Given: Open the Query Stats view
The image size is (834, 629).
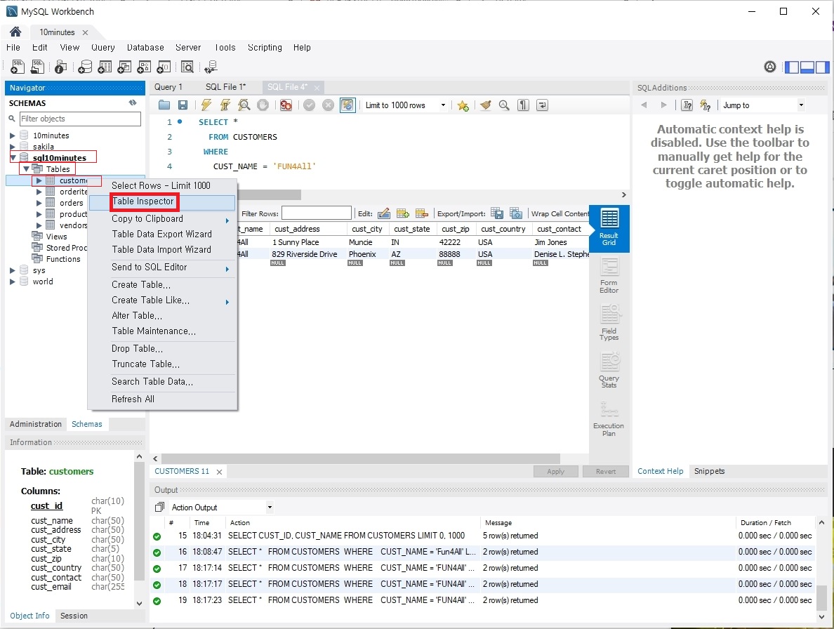Looking at the screenshot, I should pyautogui.click(x=609, y=370).
